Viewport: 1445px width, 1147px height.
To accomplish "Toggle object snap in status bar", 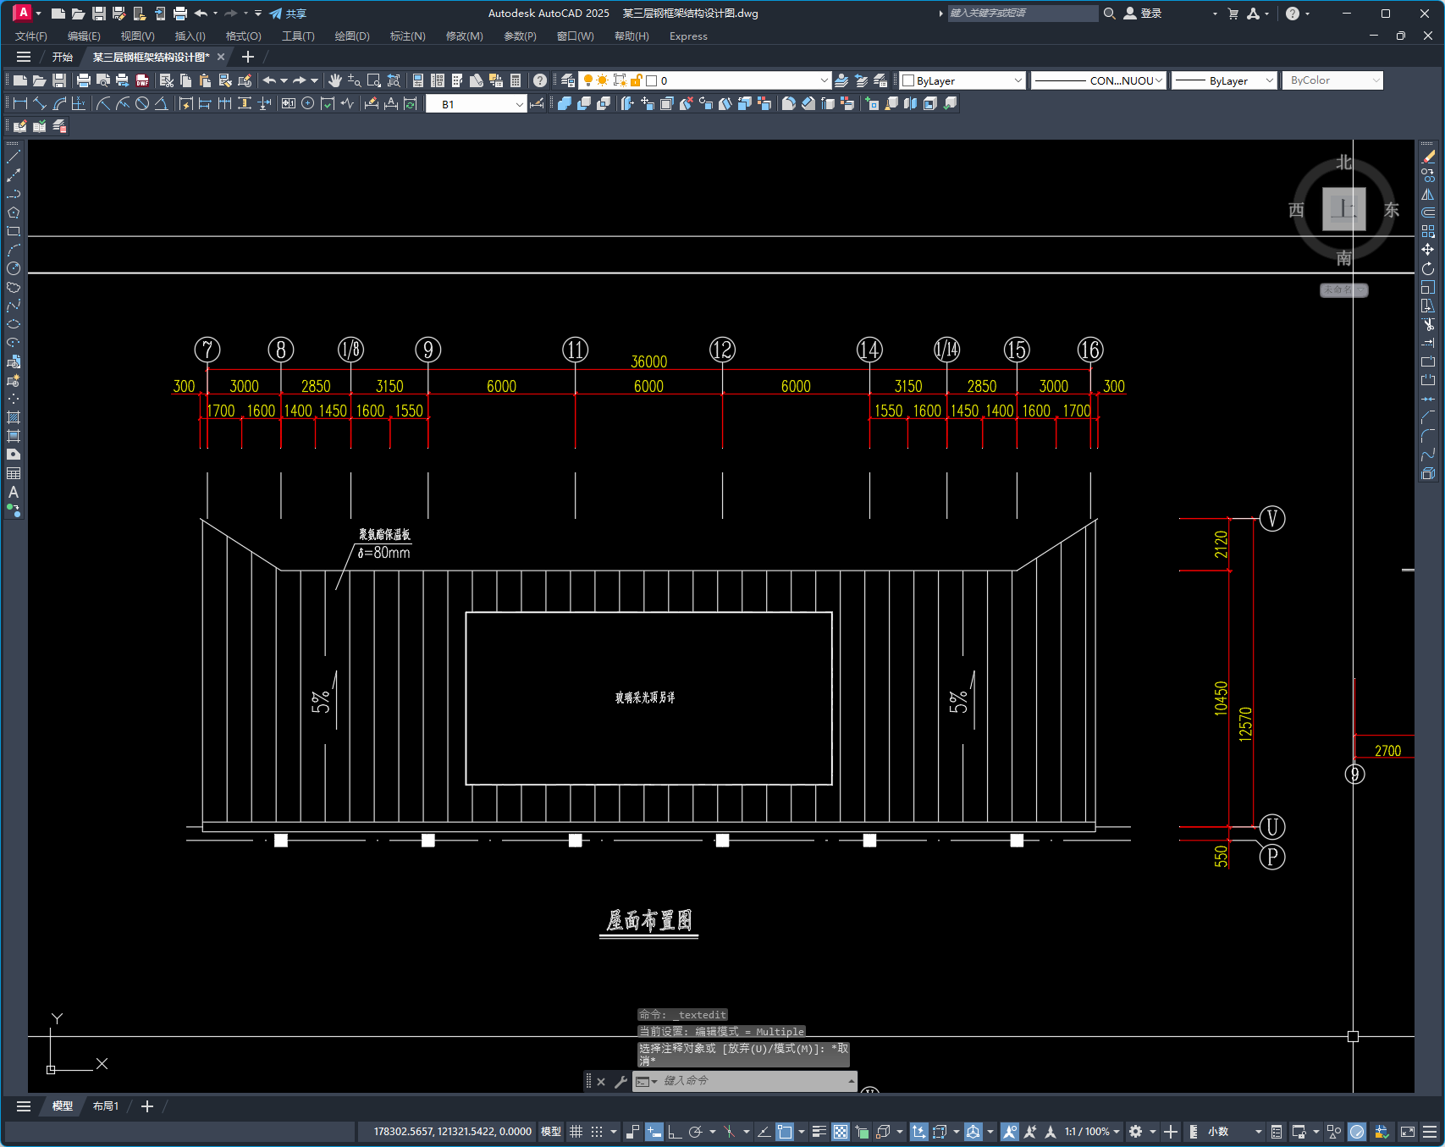I will pyautogui.click(x=785, y=1132).
